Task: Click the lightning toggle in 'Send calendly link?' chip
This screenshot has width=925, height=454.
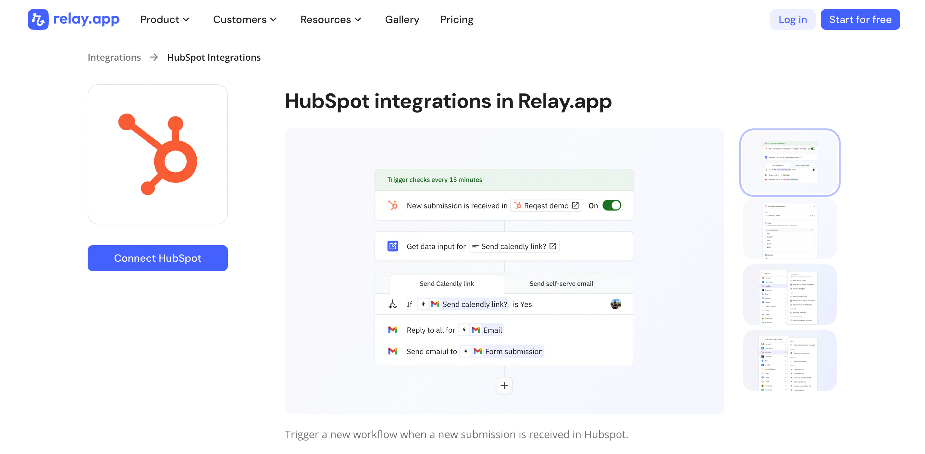Action: coord(424,304)
